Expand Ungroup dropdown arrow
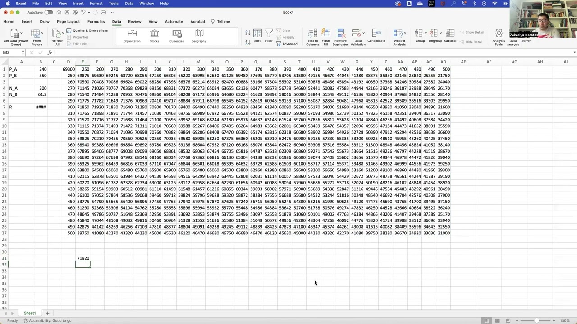This screenshot has width=577, height=324. click(440, 34)
